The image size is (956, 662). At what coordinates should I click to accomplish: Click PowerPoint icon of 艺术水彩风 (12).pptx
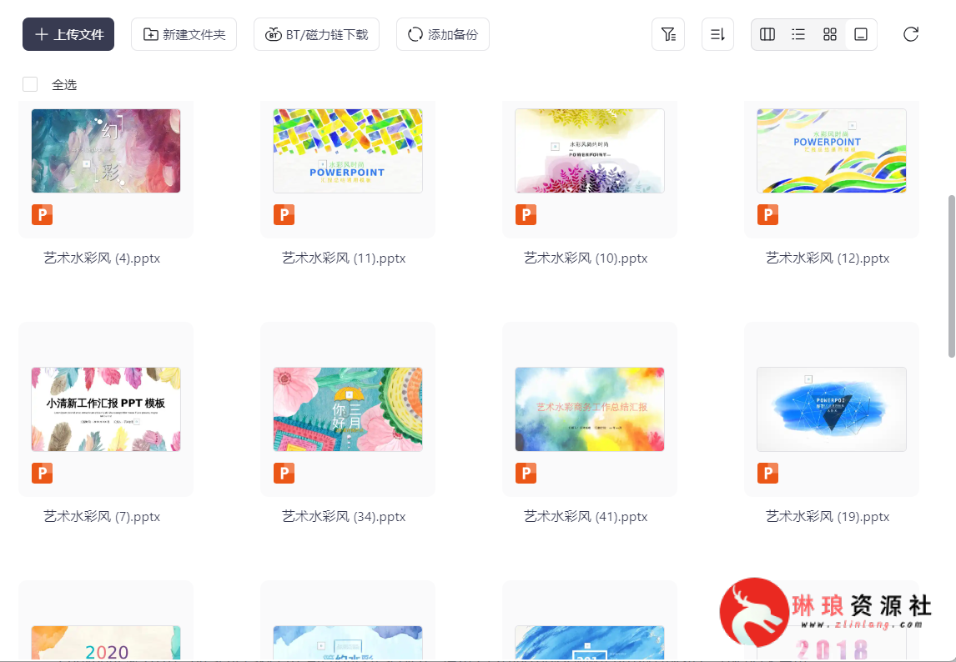point(767,214)
